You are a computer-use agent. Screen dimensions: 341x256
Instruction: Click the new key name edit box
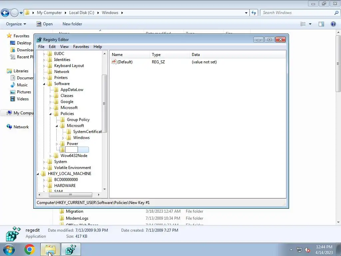coord(72,150)
